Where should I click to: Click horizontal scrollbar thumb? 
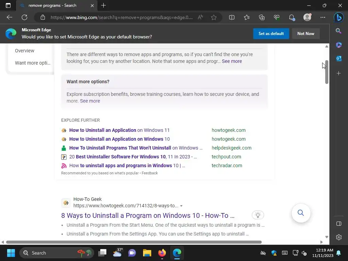point(134,242)
